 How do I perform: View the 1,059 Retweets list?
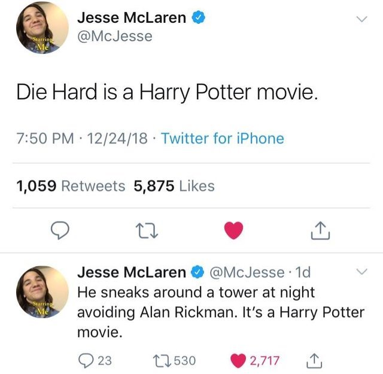point(71,186)
